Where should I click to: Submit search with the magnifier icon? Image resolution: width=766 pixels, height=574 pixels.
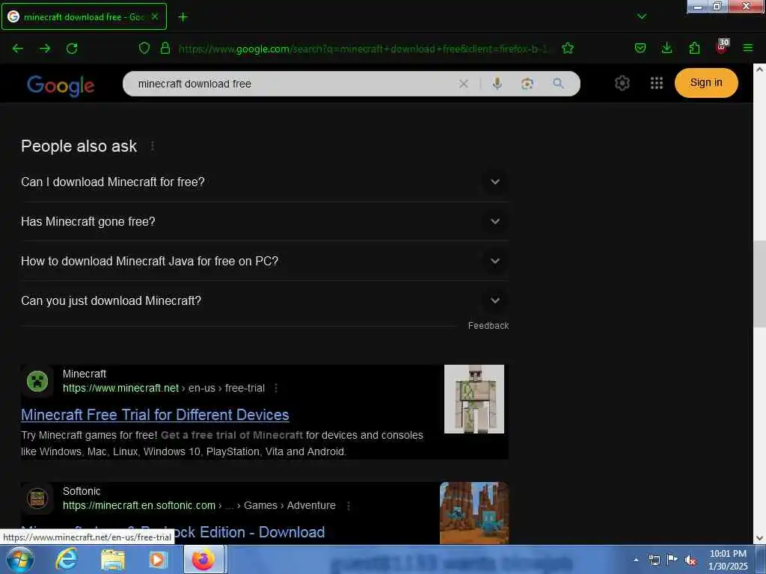pyautogui.click(x=558, y=84)
